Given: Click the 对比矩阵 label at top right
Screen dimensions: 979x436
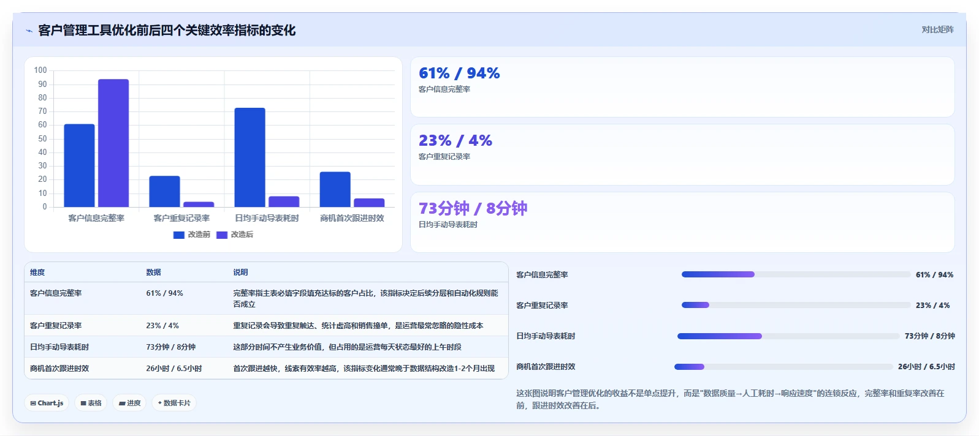Looking at the screenshot, I should [937, 29].
